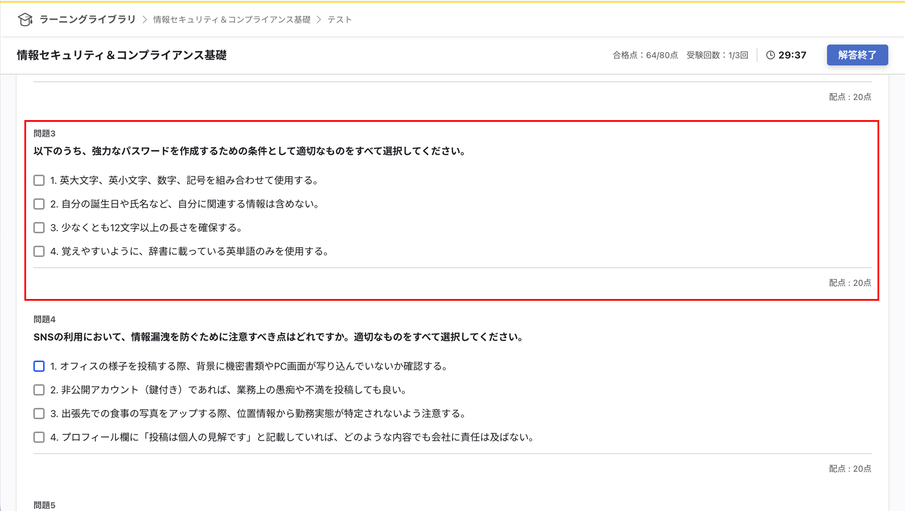Uncheck option 1 about office photo backgrounds
This screenshot has width=905, height=511.
[x=39, y=366]
